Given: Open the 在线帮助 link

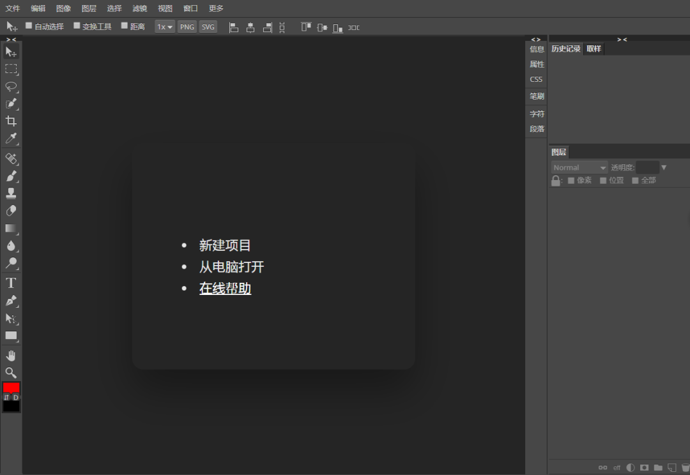Looking at the screenshot, I should click(x=225, y=289).
